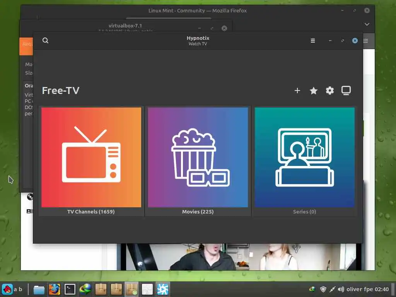396x297 pixels.
Task: Click the Free-TV provider heading
Action: click(61, 90)
